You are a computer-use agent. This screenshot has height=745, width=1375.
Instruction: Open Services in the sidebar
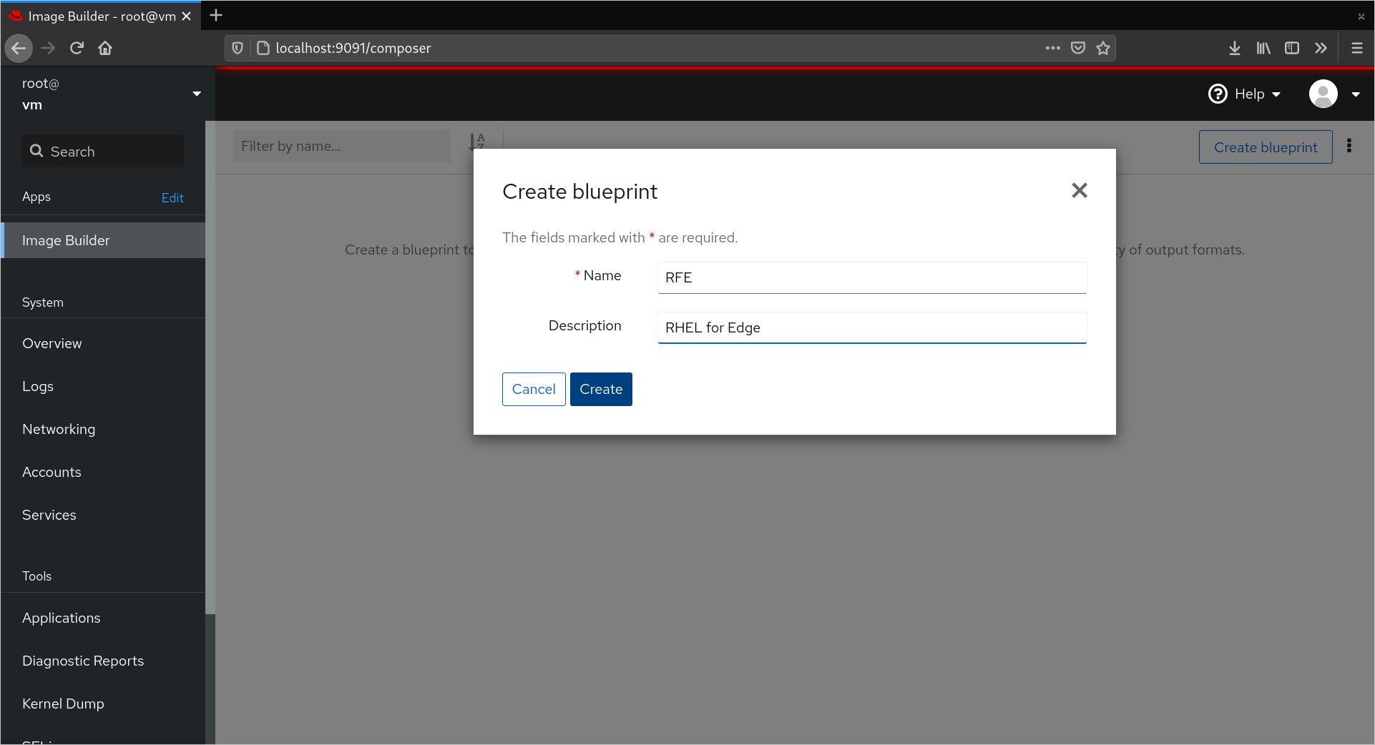click(x=103, y=515)
